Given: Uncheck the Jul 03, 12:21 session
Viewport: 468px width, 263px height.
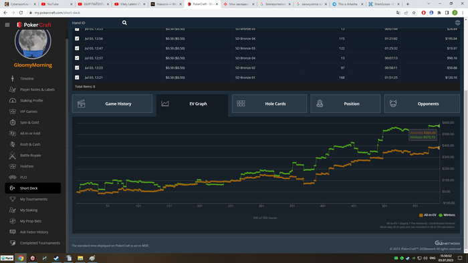Looking at the screenshot, I should [77, 77].
